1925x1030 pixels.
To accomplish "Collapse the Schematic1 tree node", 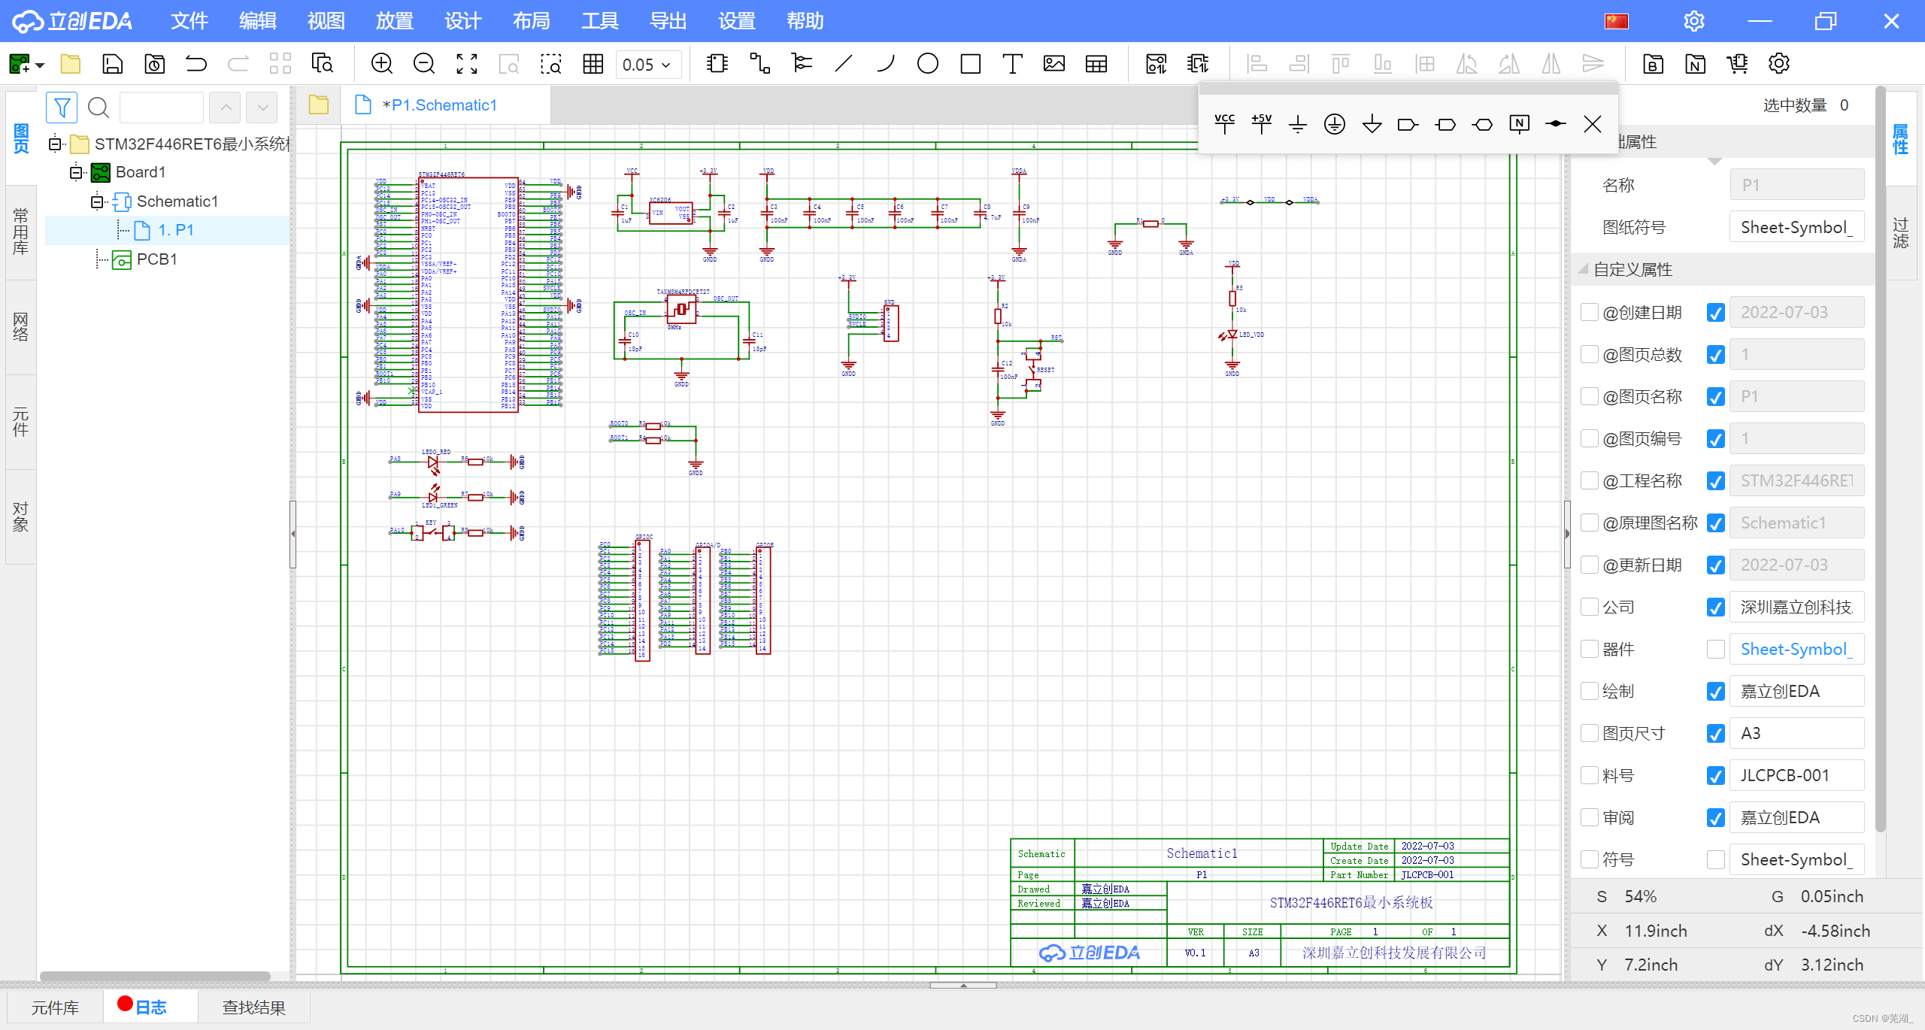I will tap(97, 201).
